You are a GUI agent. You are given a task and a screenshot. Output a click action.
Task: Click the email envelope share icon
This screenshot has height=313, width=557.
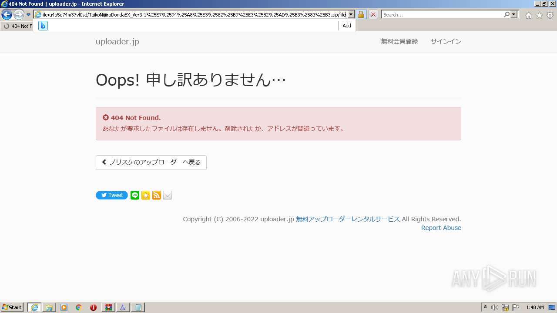point(168,195)
